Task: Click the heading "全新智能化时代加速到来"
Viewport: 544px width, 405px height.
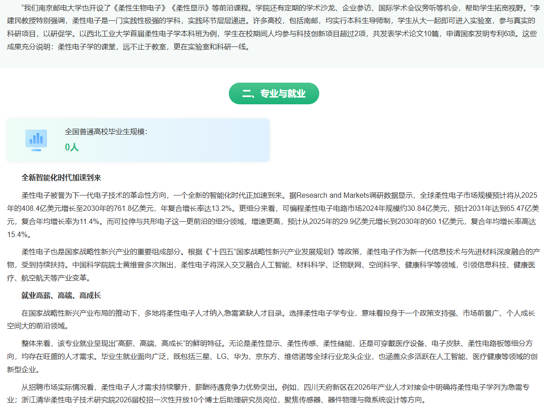Action: click(x=61, y=177)
